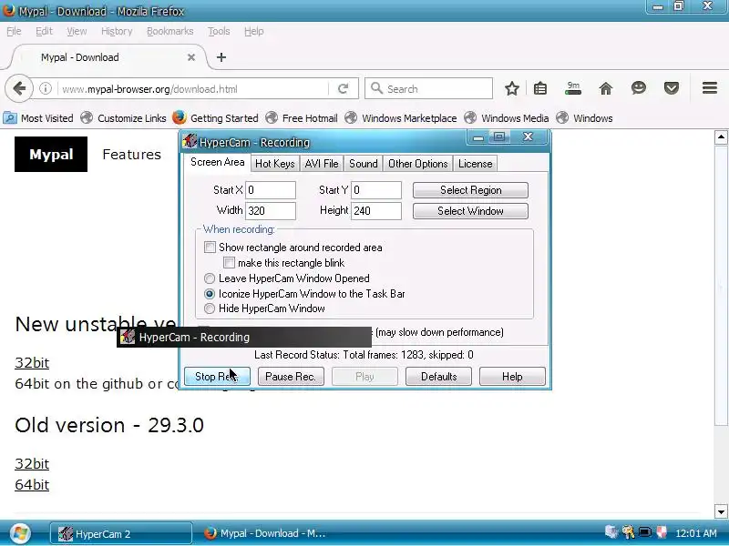729x546 pixels.
Task: Click the Defaults button
Action: (x=438, y=376)
